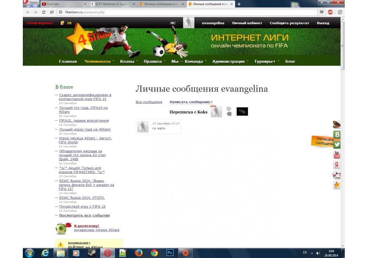368x258 pixels.
Task: Expand the Чемпионаты dropdown menu
Action: point(99,62)
